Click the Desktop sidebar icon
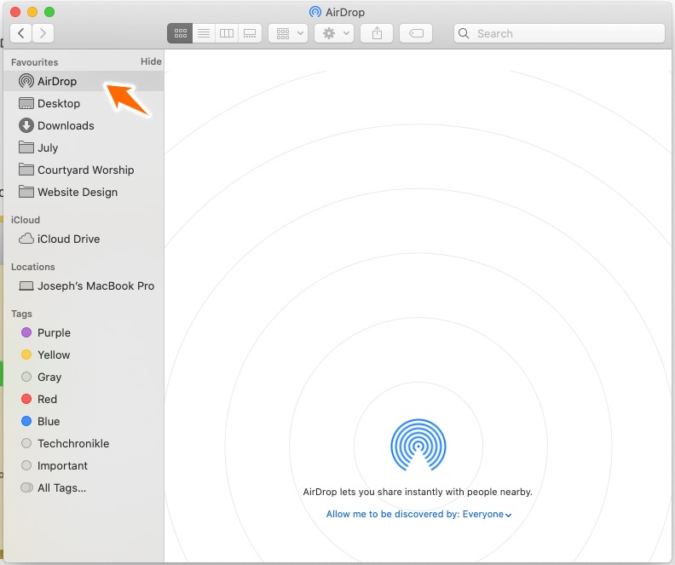The width and height of the screenshot is (675, 565). click(x=26, y=103)
